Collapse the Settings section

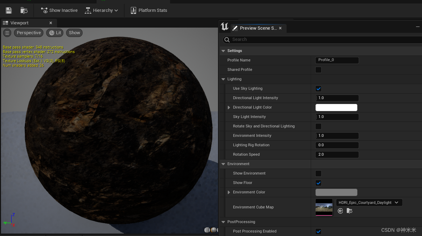pos(223,51)
